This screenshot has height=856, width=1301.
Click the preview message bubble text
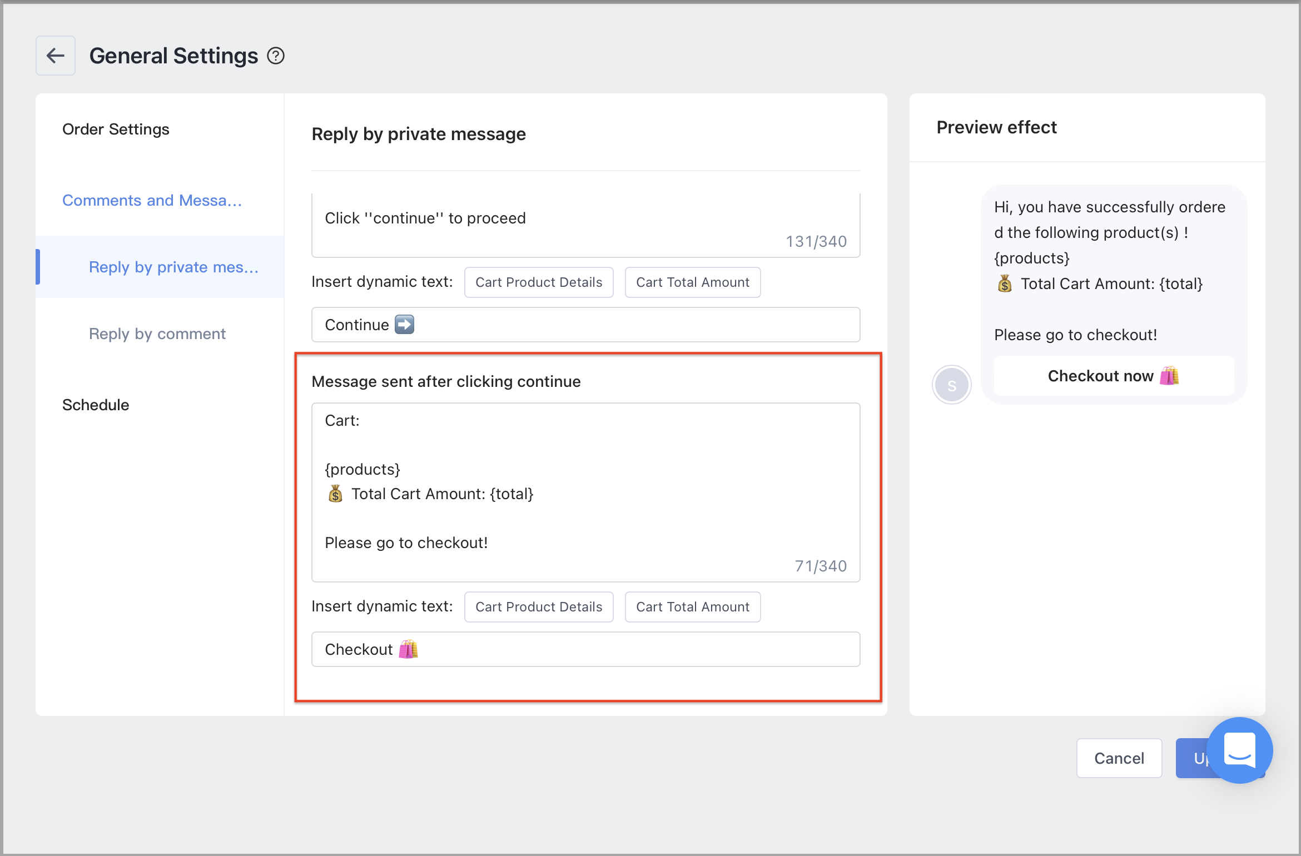[x=1110, y=271]
